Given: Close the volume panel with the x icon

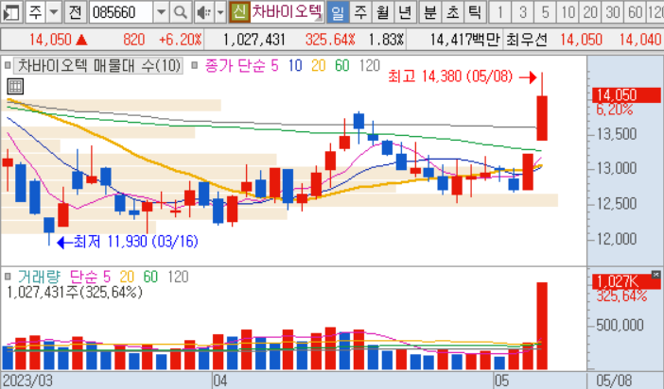Looking at the screenshot, I should coord(655,275).
